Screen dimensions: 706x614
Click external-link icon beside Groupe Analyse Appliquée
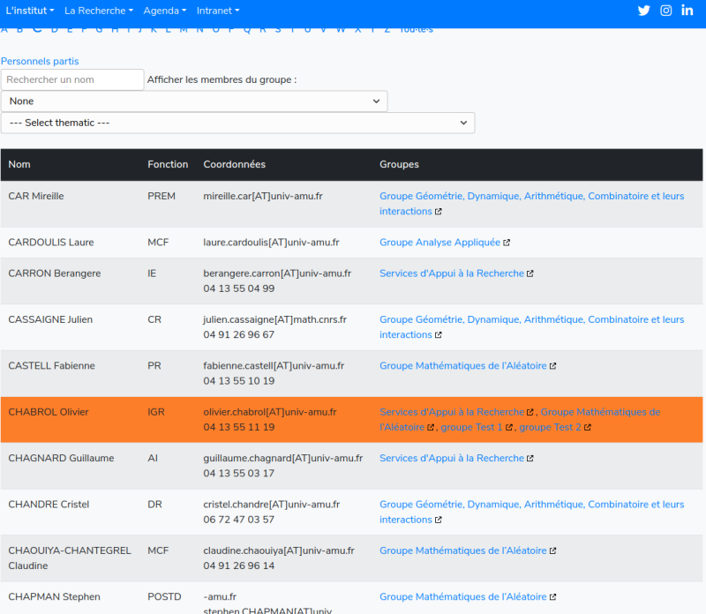(507, 243)
